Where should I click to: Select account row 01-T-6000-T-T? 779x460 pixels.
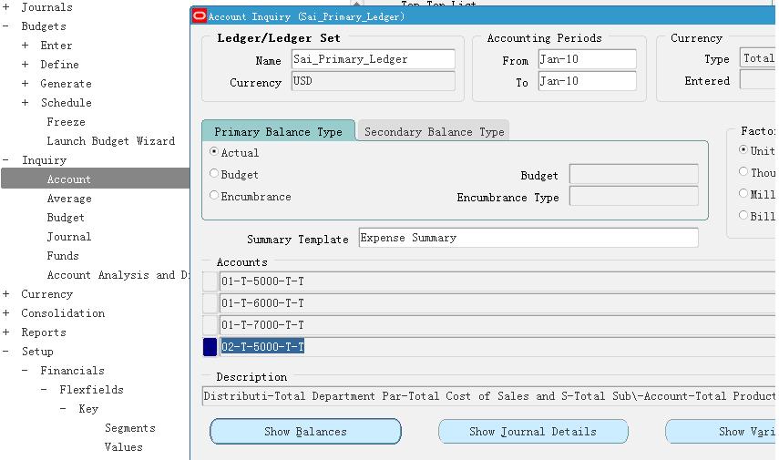(497, 303)
